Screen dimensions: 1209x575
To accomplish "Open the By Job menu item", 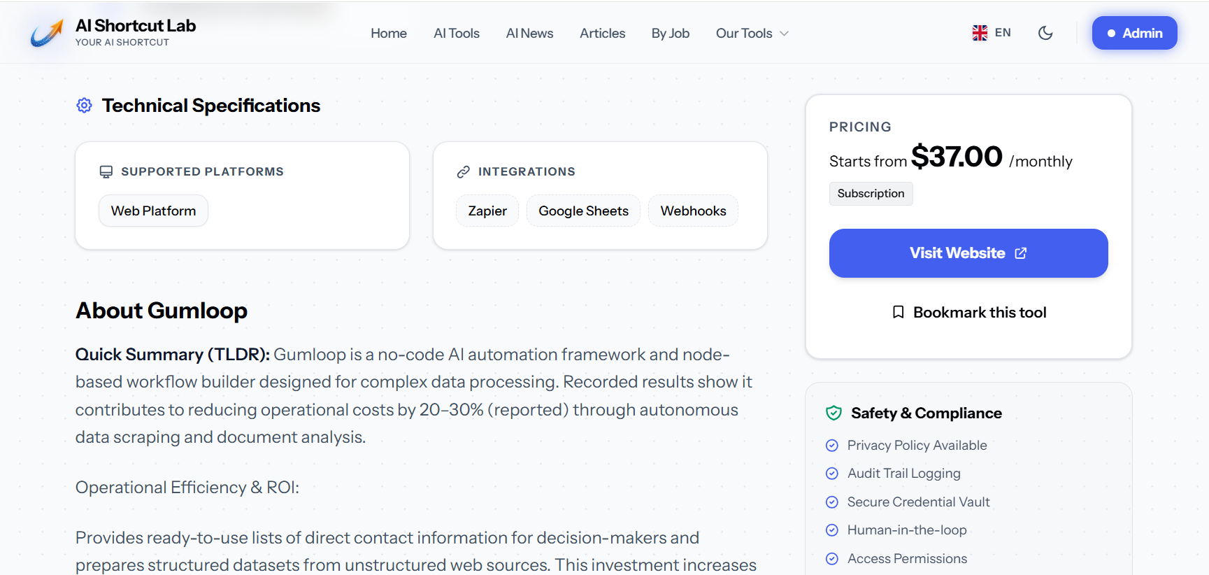I will click(670, 34).
